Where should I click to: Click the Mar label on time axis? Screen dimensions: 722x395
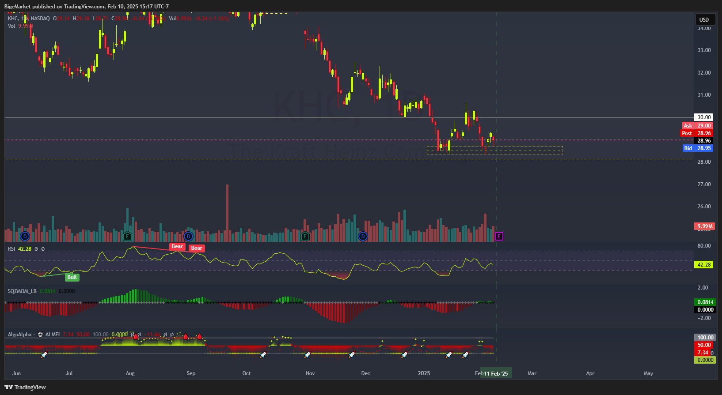(x=532, y=373)
